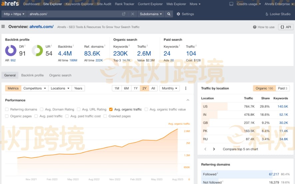Tick the Crawled pages checkbox
The width and height of the screenshot is (295, 184).
tap(105, 116)
